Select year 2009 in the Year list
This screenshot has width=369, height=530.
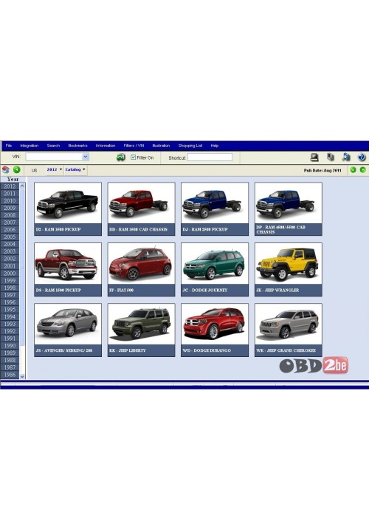coord(10,208)
